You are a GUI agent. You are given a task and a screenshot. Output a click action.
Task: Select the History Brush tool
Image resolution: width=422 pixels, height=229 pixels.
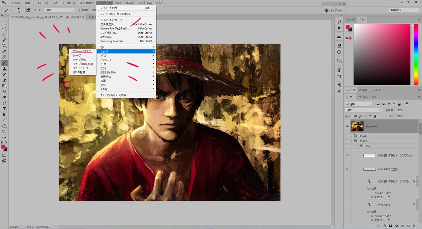click(x=5, y=74)
